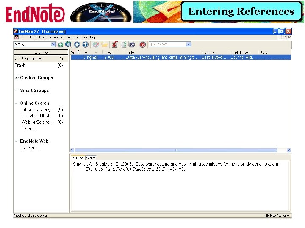Select All References group
The image size is (305, 228).
coord(41,59)
